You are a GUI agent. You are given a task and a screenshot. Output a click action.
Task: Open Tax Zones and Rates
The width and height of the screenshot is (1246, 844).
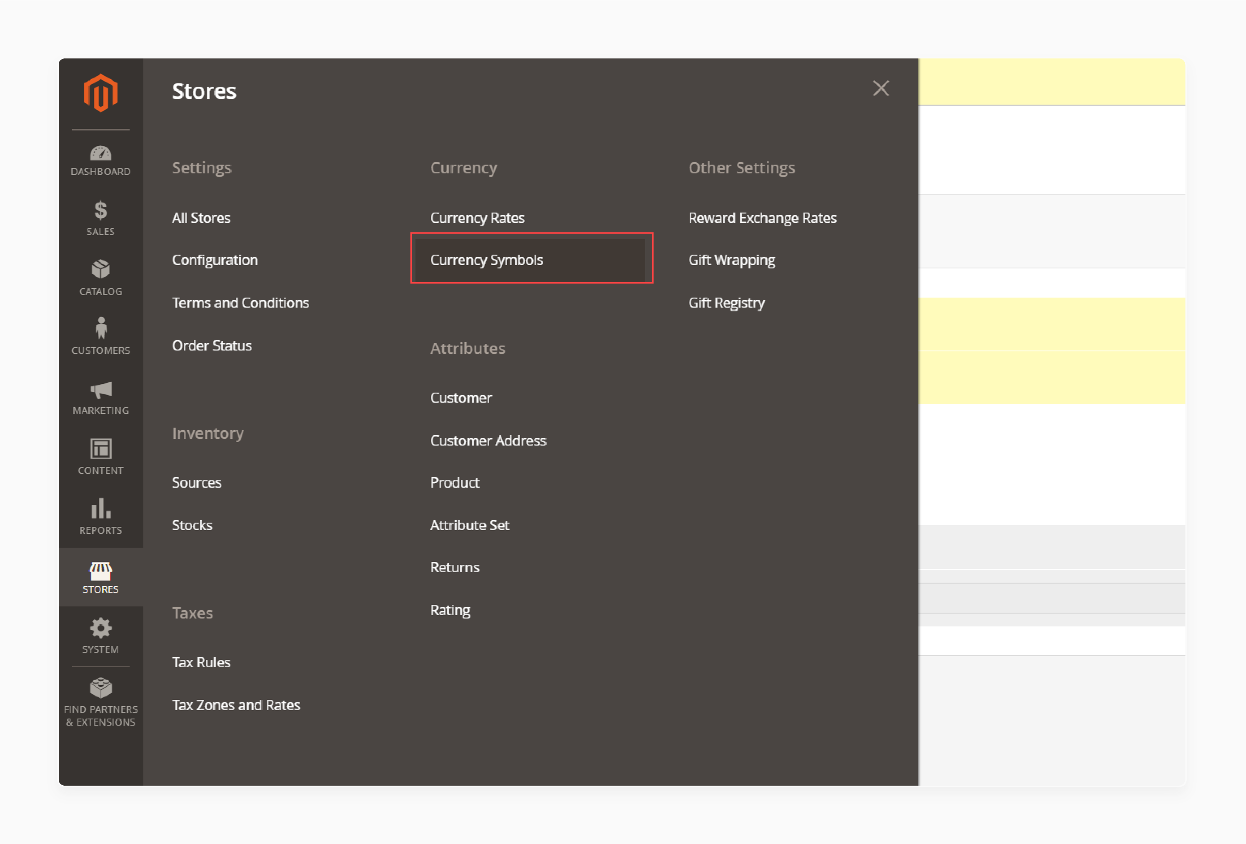(x=235, y=705)
